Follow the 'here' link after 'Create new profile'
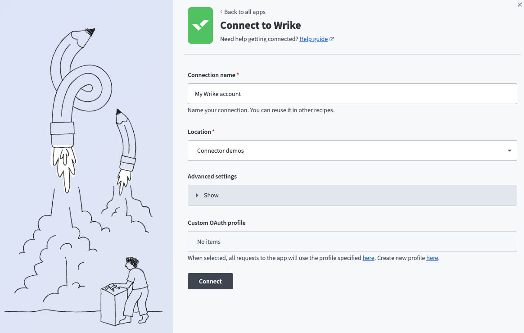This screenshot has height=333, width=524. click(x=432, y=258)
